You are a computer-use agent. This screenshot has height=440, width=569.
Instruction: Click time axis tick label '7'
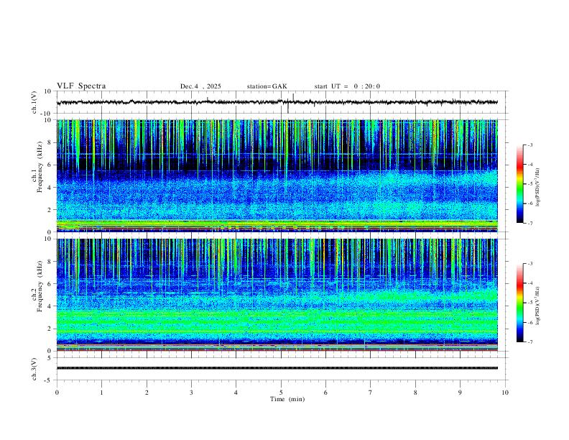(x=371, y=393)
